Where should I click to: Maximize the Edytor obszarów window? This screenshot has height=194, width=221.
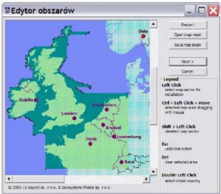coord(201,11)
